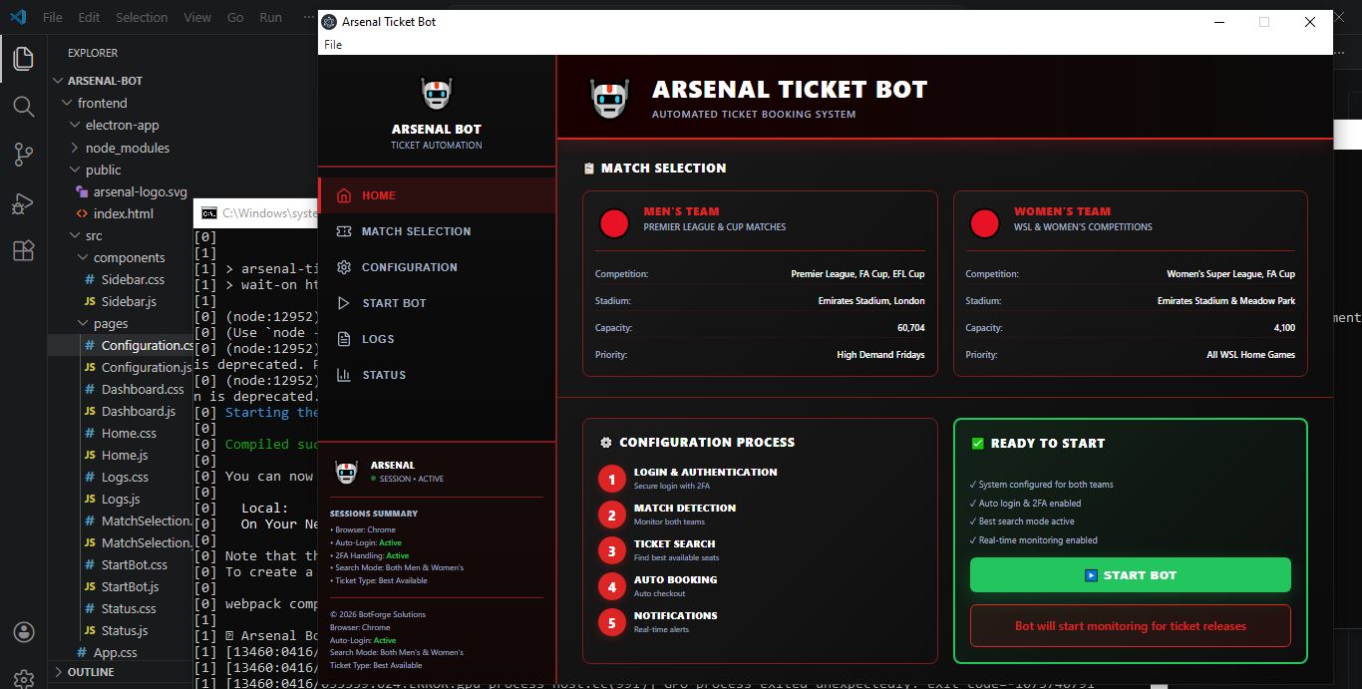Screen dimensions: 1362x689
Task: Open Source Control in activity bar
Action: coord(23,154)
